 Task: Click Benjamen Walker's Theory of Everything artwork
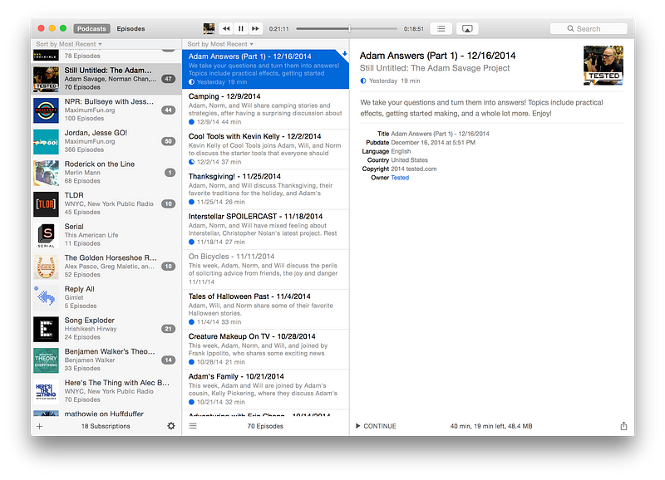[x=47, y=360]
